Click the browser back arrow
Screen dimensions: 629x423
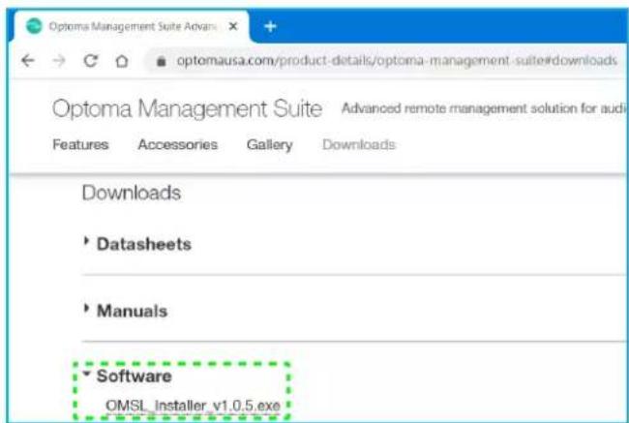coord(28,61)
